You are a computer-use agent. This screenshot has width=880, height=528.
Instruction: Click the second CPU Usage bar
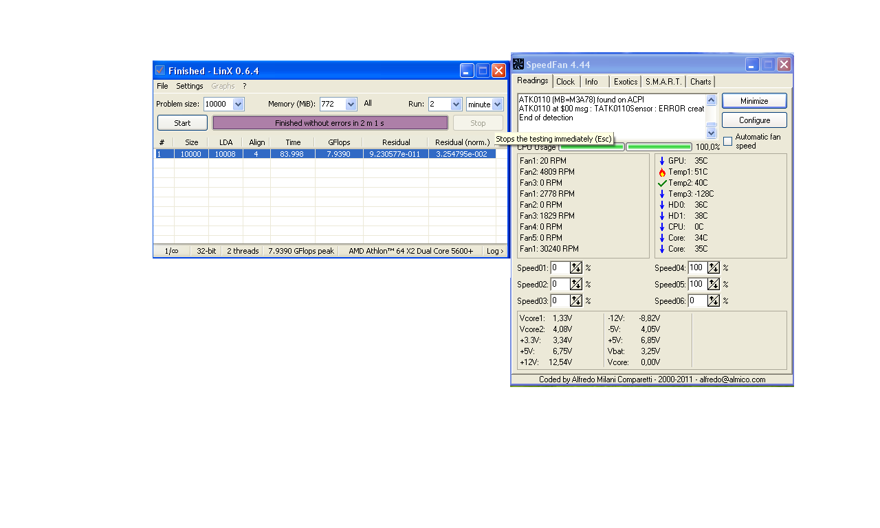659,146
